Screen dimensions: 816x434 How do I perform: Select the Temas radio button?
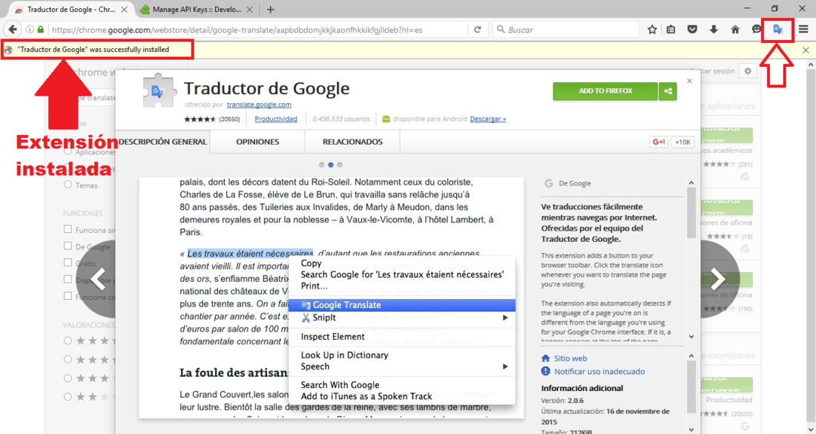click(x=68, y=184)
